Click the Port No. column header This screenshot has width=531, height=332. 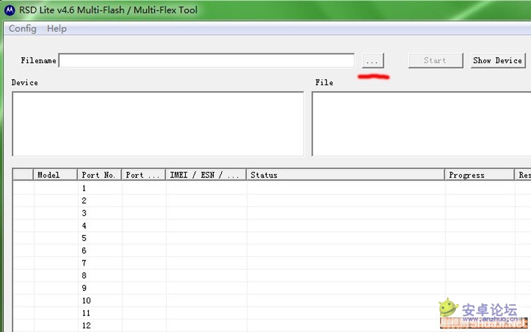click(99, 175)
